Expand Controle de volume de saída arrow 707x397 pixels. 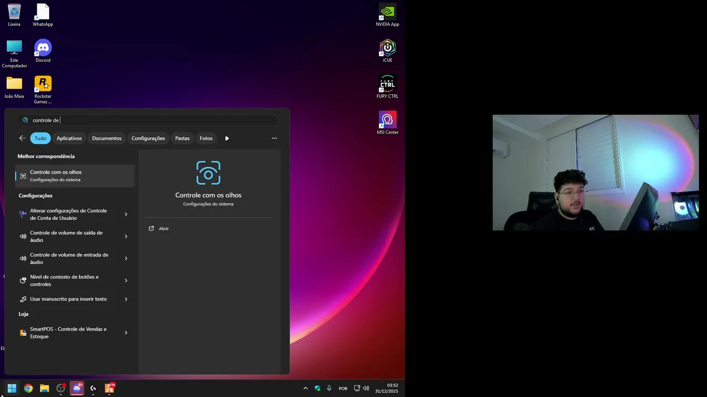[x=126, y=237]
